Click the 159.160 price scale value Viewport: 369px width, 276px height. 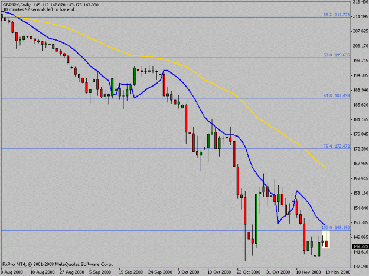[x=361, y=193]
